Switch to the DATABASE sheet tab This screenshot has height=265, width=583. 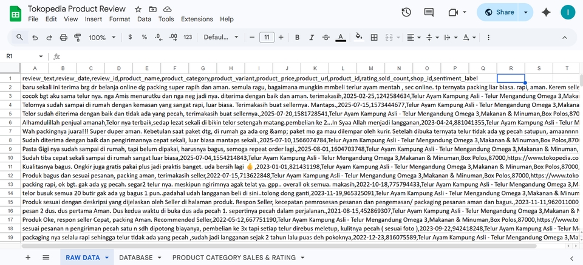135,258
